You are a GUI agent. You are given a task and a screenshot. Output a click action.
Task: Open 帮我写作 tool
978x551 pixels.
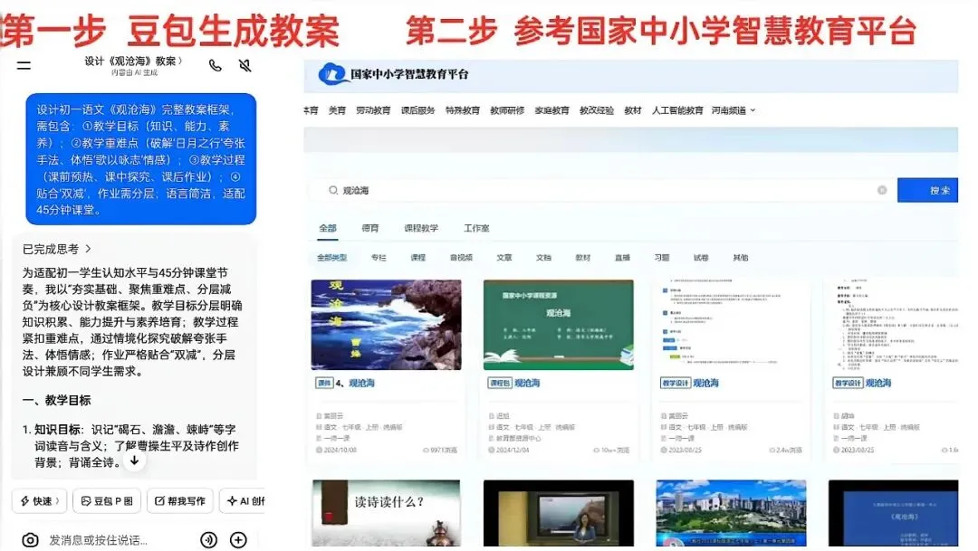pos(179,500)
